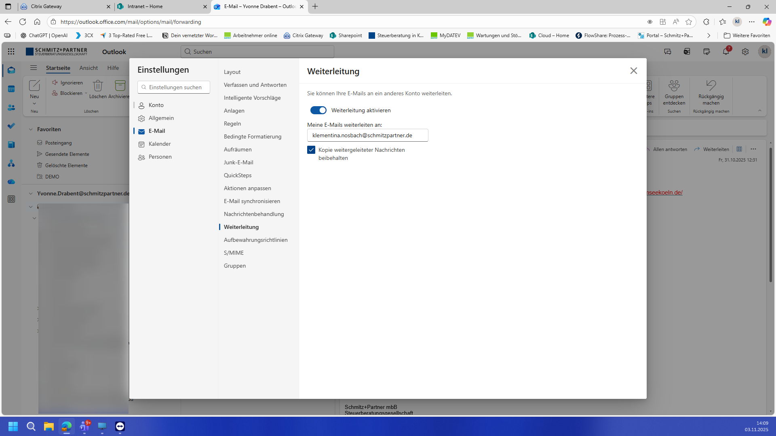Switch to the Ansicht ribbon tab
Image resolution: width=776 pixels, height=436 pixels.
[89, 68]
